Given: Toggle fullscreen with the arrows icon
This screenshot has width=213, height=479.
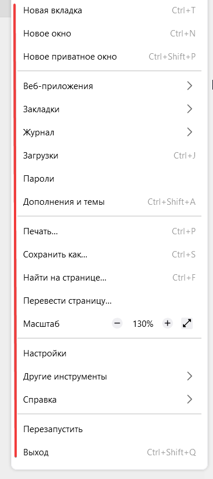Looking at the screenshot, I should [x=187, y=323].
